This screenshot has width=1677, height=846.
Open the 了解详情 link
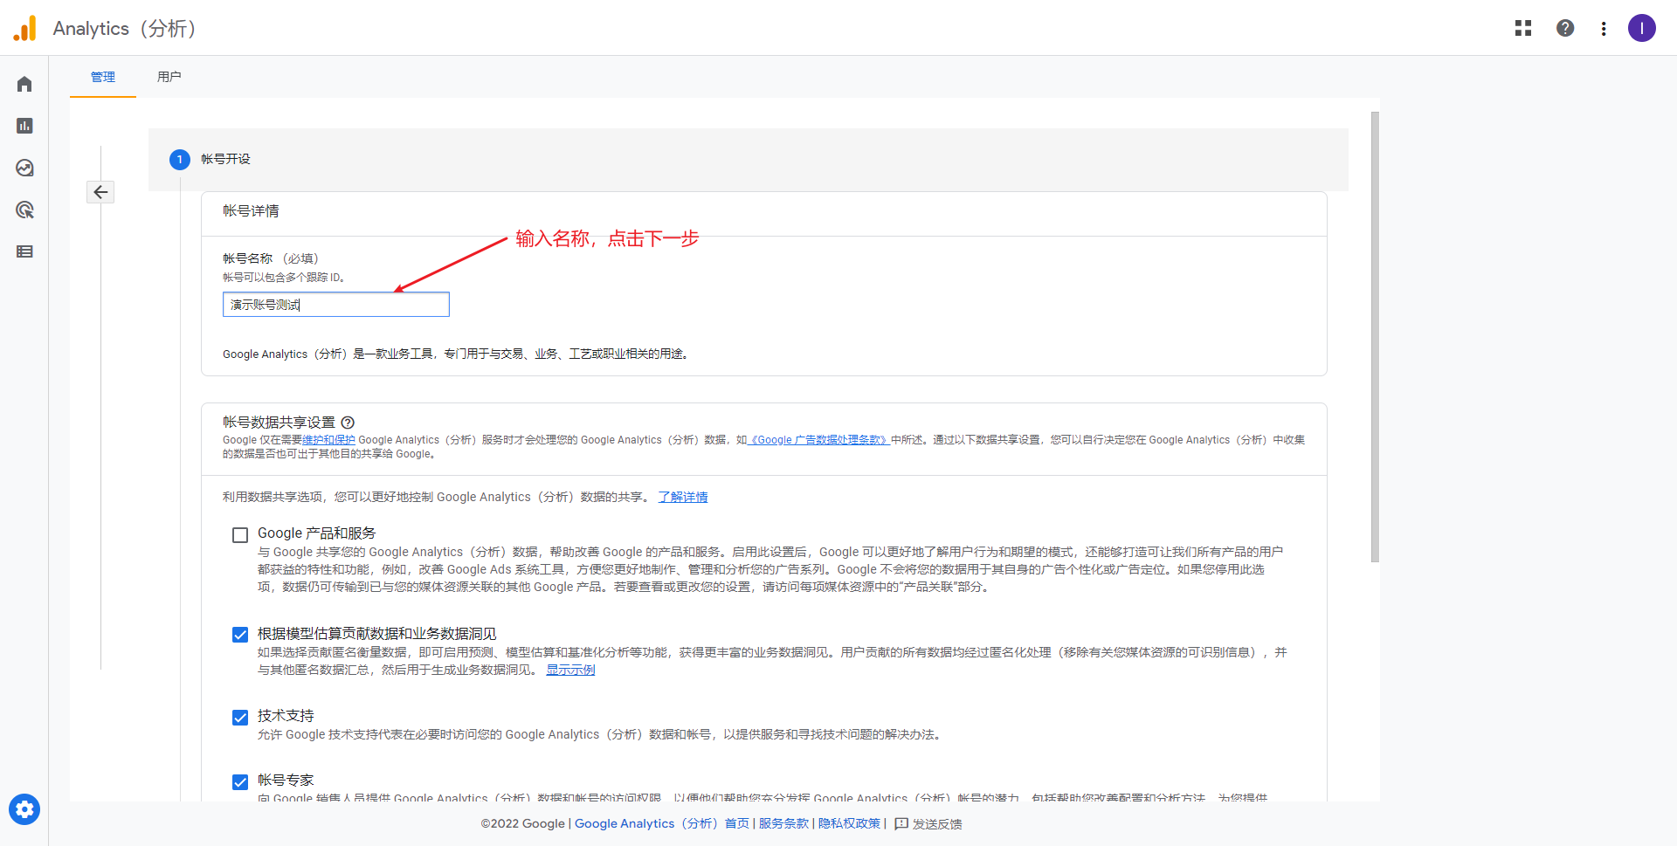tap(683, 497)
